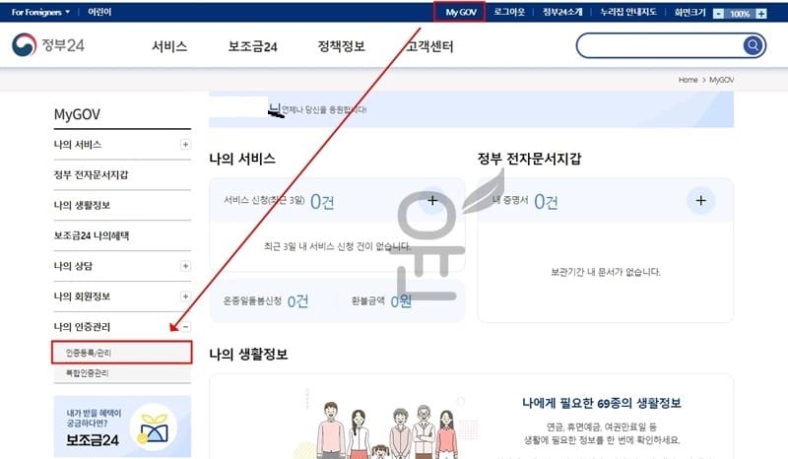
Task: Open the 보조금24 top menu
Action: click(x=252, y=46)
